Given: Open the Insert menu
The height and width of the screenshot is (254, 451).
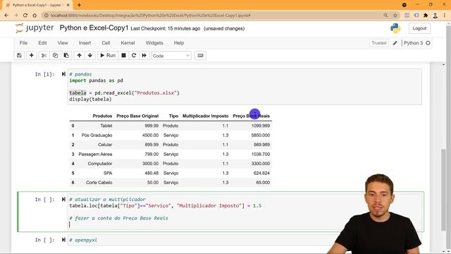Looking at the screenshot, I should (x=85, y=43).
